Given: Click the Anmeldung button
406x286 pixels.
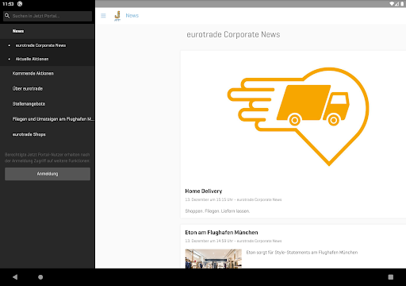Looking at the screenshot, I should pos(48,174).
